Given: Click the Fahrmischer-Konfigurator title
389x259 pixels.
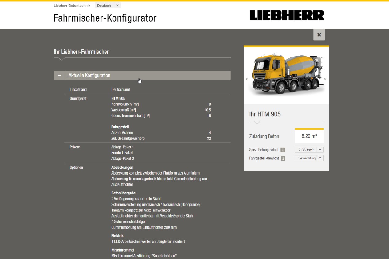Looking at the screenshot, I should [x=105, y=18].
